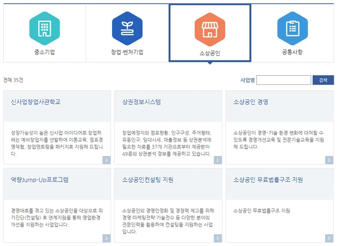This screenshot has height=246, width=338.
Task: Open the 소상공인컨설팅 지원 card title
Action: coord(148,180)
